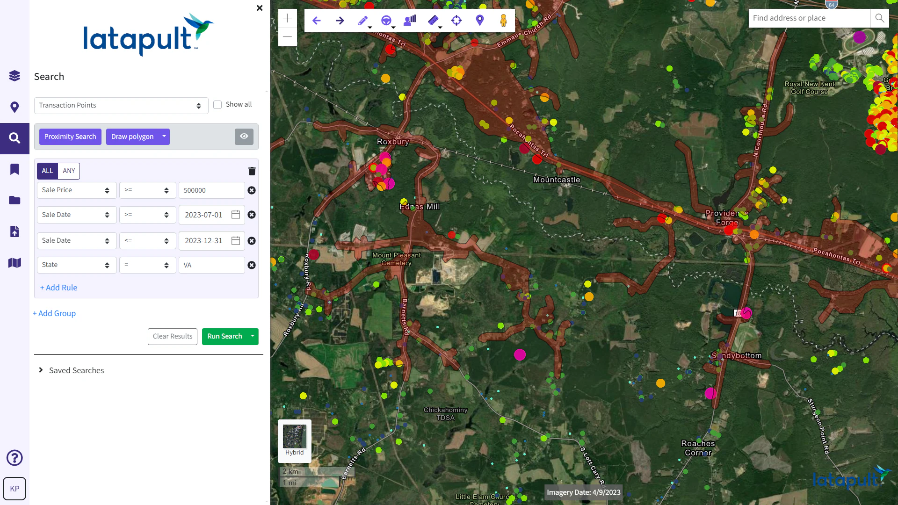Activate the pencil drawing tool on the map
This screenshot has width=898, height=505.
coord(363,21)
